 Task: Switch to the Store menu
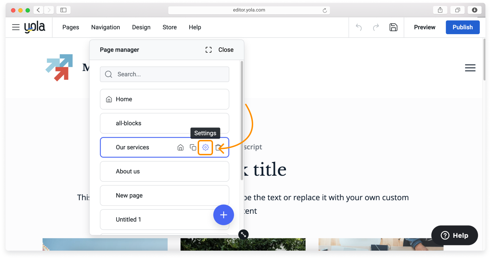pyautogui.click(x=169, y=27)
